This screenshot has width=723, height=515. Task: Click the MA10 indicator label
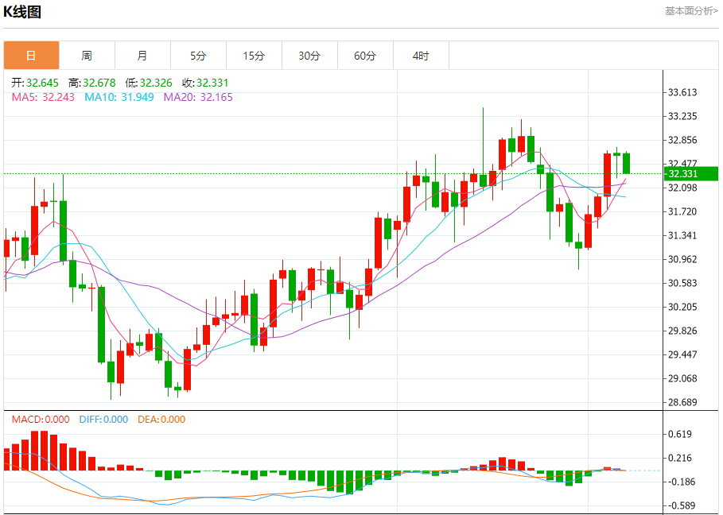point(120,97)
